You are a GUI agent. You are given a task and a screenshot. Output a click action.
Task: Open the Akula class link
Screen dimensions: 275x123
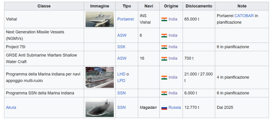pyautogui.click(x=11, y=107)
